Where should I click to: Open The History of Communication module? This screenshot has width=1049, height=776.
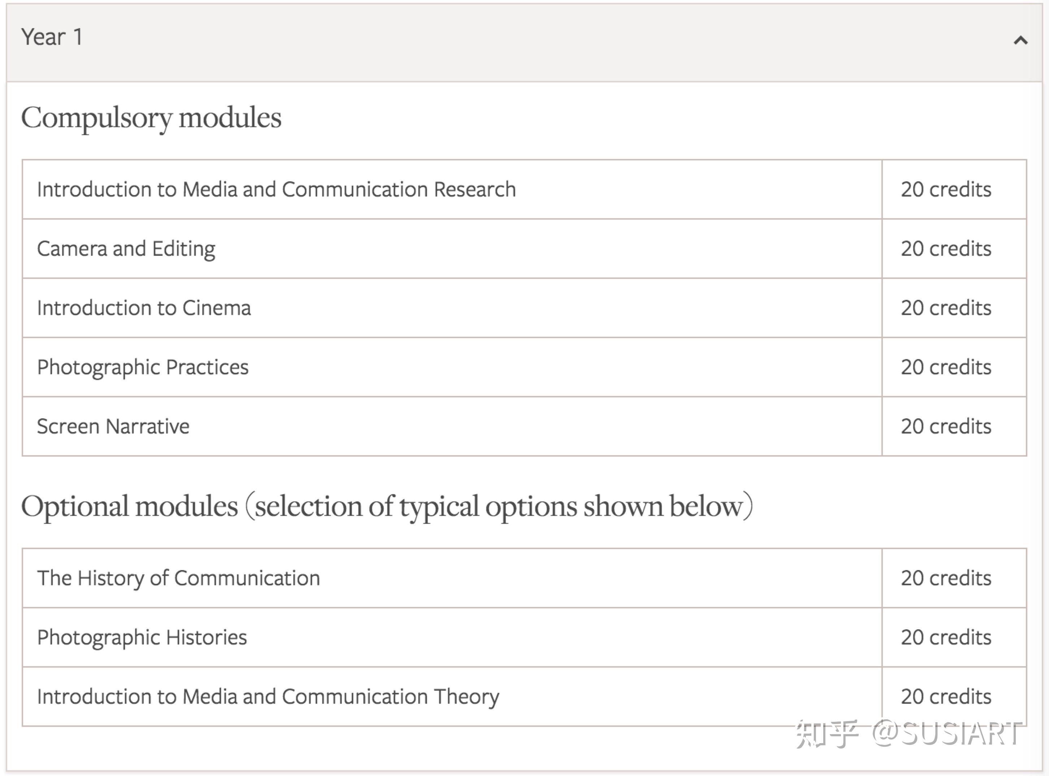[x=178, y=578]
